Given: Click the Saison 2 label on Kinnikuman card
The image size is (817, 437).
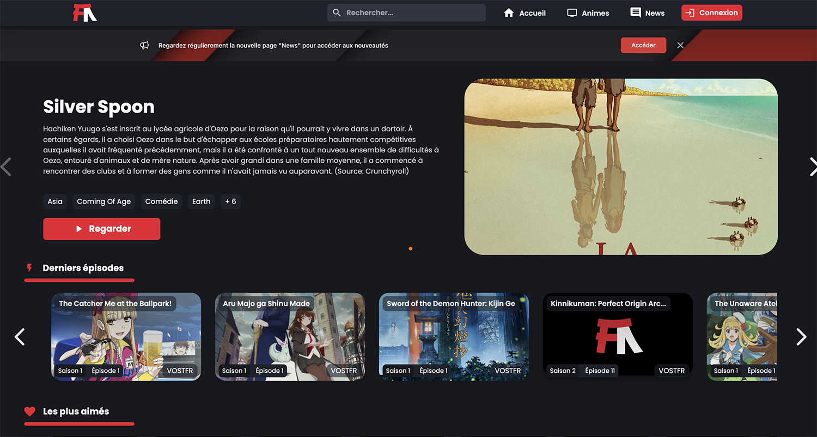Looking at the screenshot, I should (563, 371).
